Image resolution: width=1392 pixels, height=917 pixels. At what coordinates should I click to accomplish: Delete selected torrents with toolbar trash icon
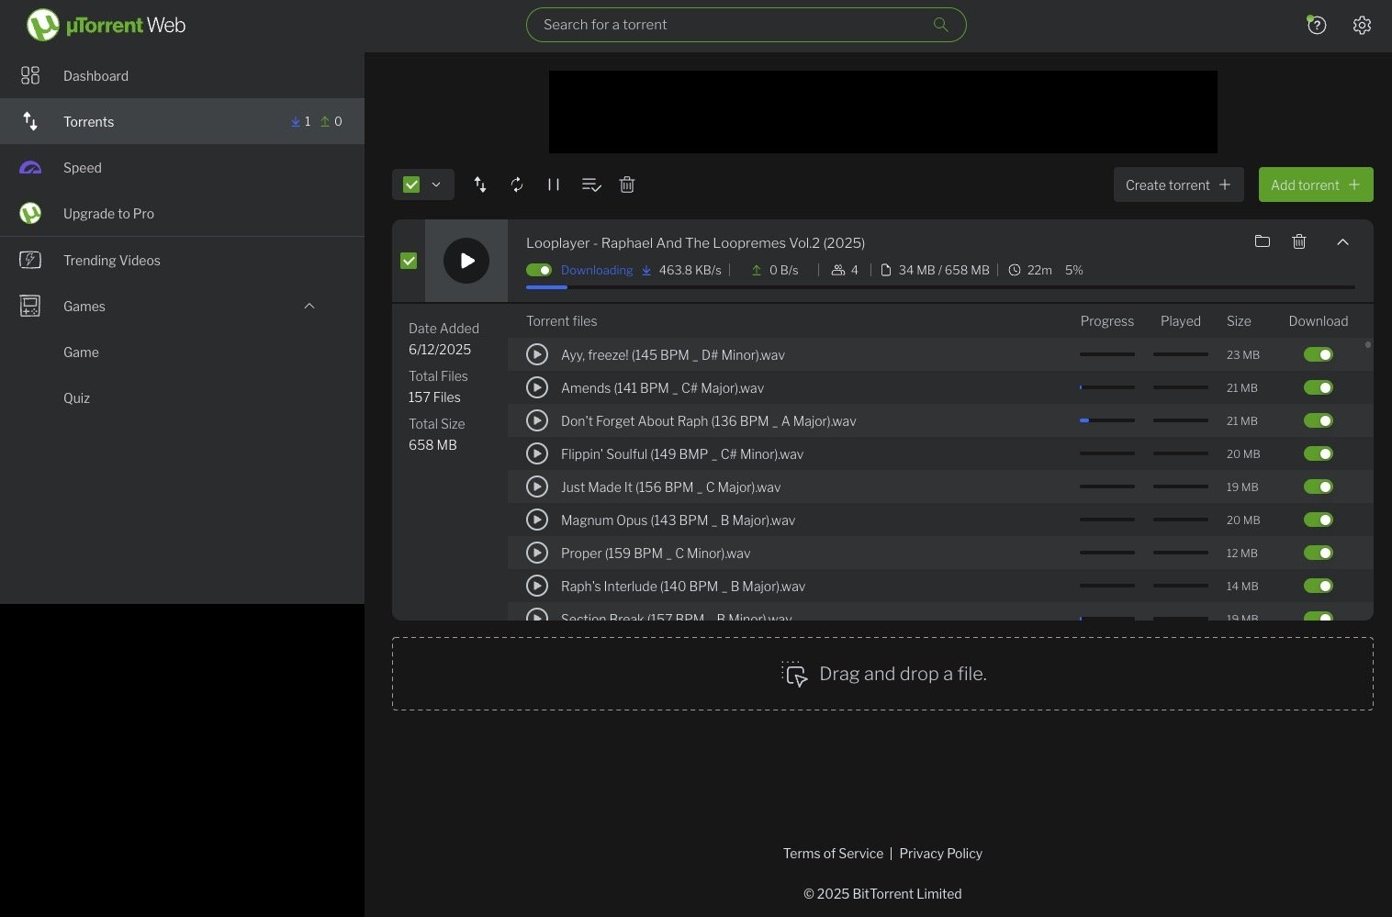tap(627, 185)
